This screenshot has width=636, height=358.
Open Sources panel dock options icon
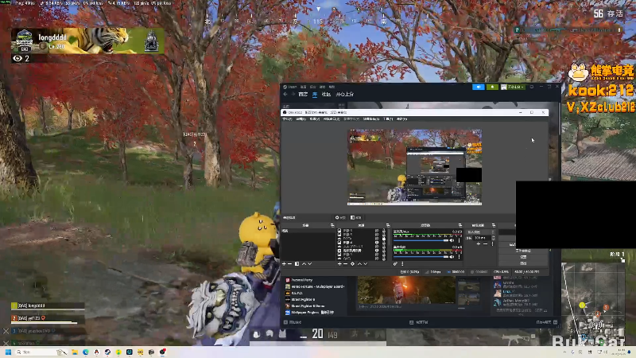coord(388,225)
